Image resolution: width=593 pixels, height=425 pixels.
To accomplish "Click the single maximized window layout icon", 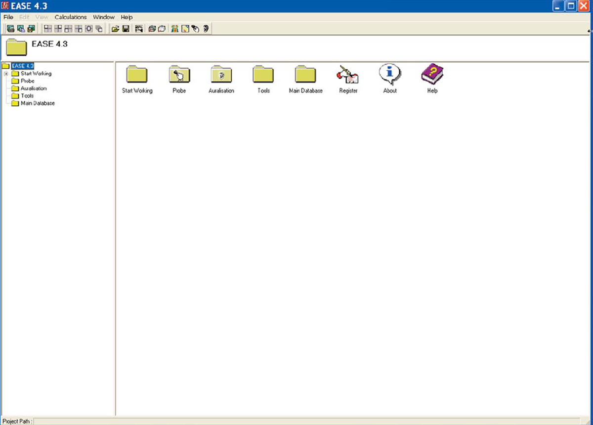I will pos(89,29).
